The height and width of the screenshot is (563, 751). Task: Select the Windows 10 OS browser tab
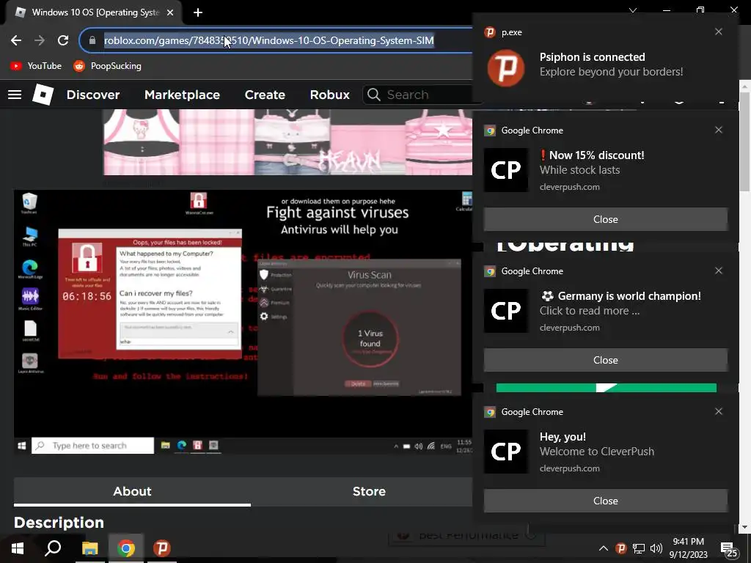point(95,12)
